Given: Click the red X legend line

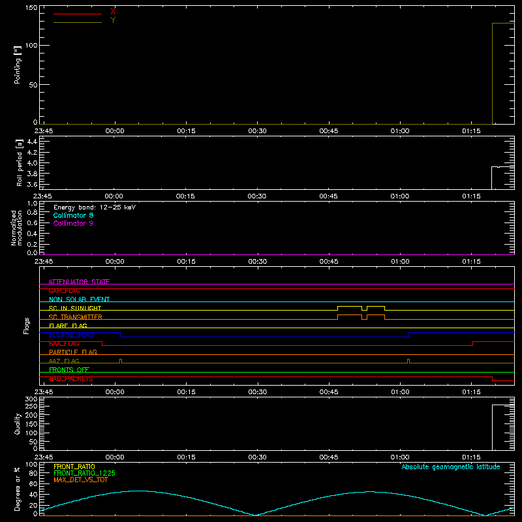Looking at the screenshot, I should click(78, 14).
